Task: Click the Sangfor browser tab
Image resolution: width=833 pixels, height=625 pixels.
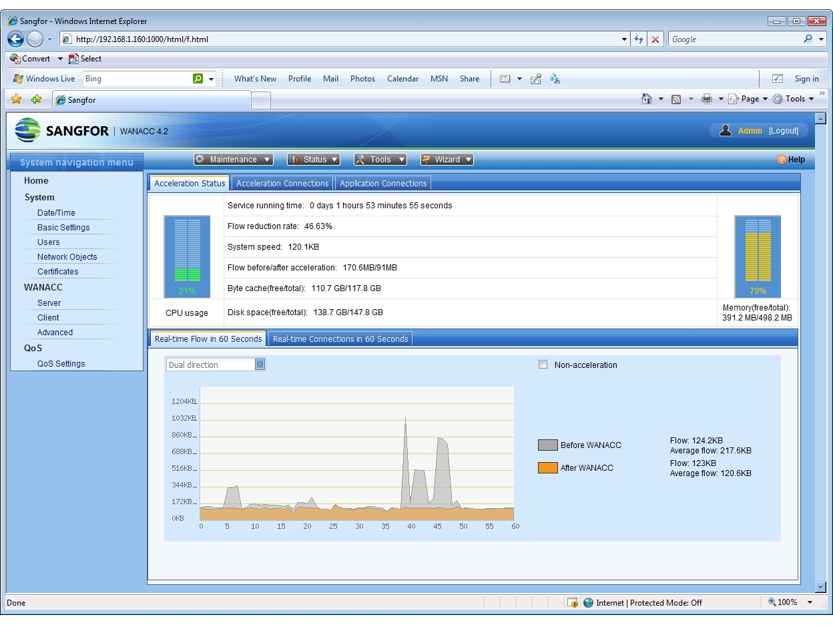Action: [152, 100]
